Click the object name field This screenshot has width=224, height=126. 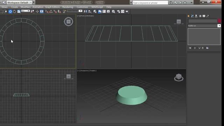(203, 21)
